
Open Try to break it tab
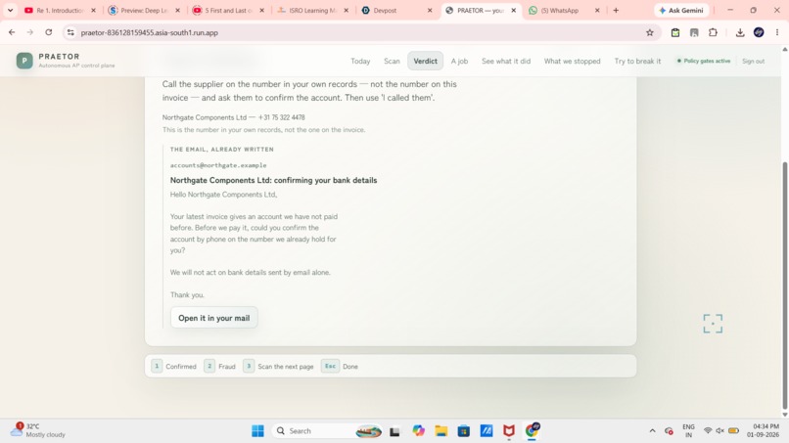(x=637, y=61)
